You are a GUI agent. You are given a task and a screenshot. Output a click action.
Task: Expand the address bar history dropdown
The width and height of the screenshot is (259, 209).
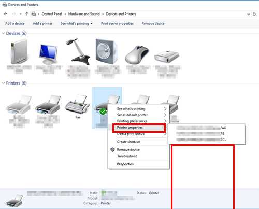point(249,14)
